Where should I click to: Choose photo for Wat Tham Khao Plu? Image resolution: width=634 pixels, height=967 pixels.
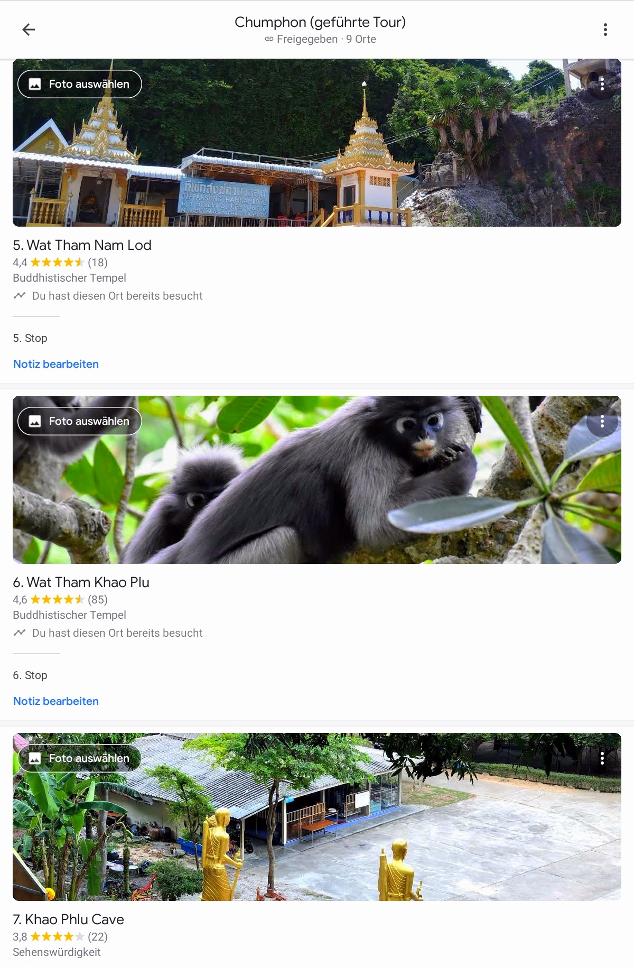(80, 421)
